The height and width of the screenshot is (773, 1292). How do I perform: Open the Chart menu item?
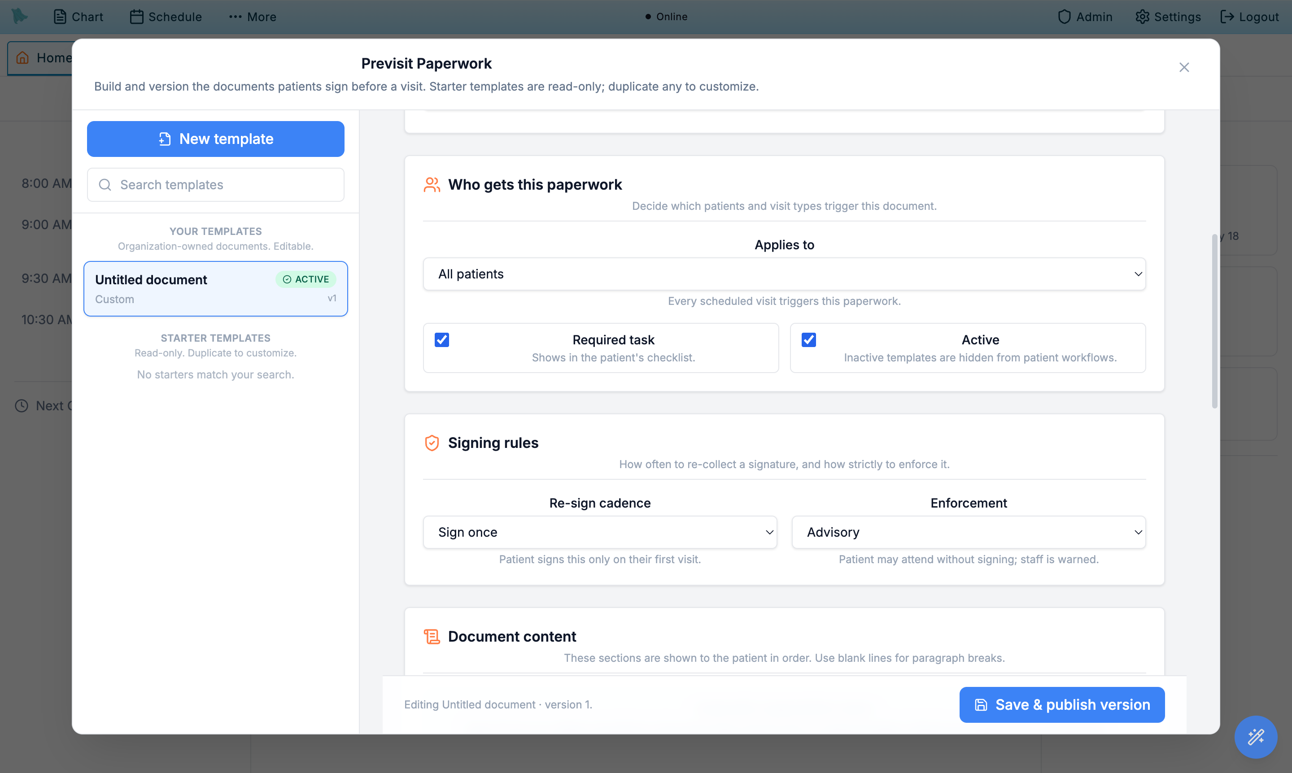pyautogui.click(x=78, y=17)
